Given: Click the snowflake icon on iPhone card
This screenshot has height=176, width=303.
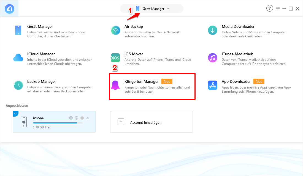Looking at the screenshot, I should [x=71, y=118].
